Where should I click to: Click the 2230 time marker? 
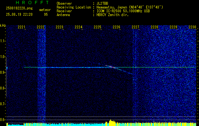click(192, 27)
